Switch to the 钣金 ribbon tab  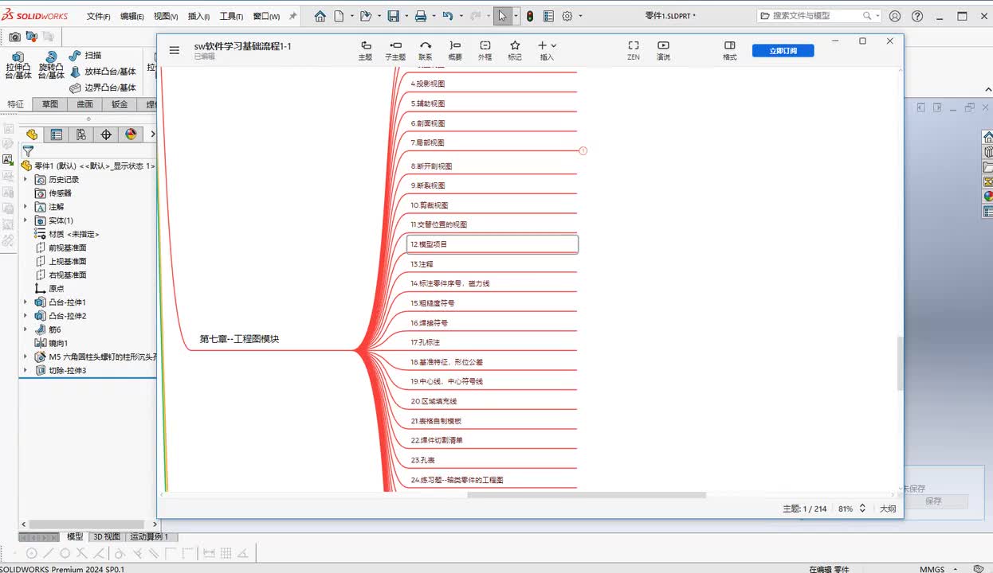tap(119, 104)
